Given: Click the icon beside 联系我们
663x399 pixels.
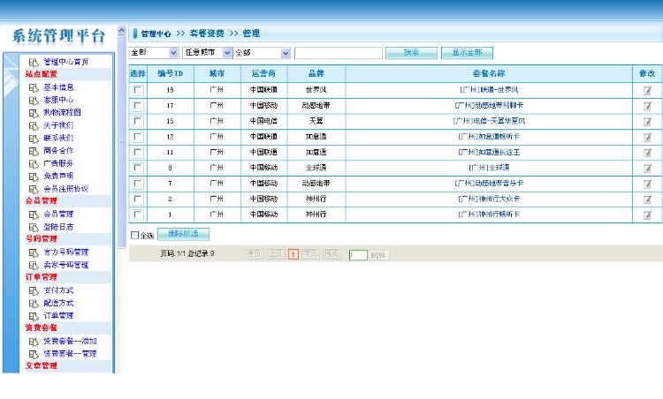Looking at the screenshot, I should pyautogui.click(x=34, y=139).
